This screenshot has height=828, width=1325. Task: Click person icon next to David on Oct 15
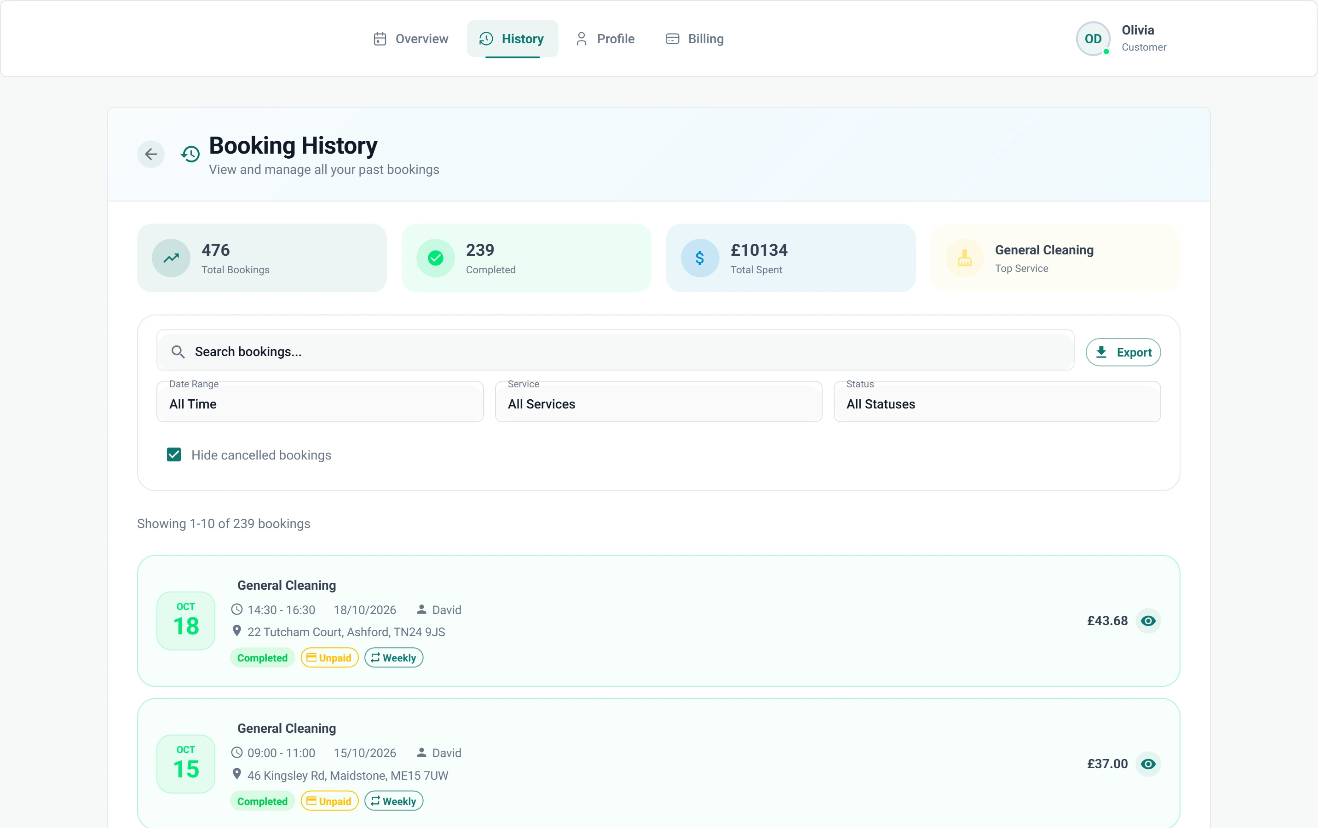pos(421,753)
